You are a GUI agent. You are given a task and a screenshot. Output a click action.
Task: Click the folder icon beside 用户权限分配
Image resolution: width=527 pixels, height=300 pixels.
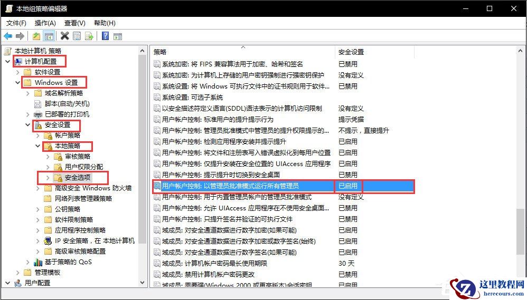pos(58,167)
